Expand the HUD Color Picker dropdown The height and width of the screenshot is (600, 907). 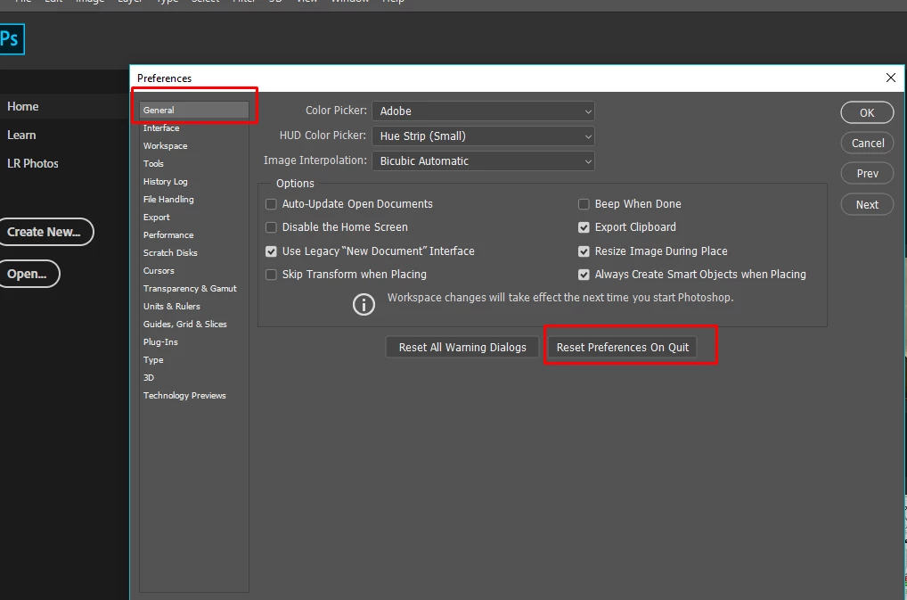tap(483, 136)
